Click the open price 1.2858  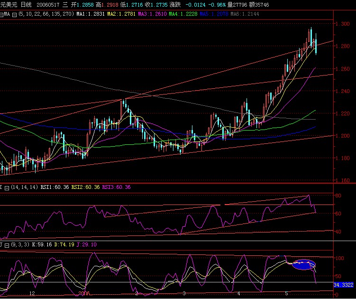click(x=85, y=5)
